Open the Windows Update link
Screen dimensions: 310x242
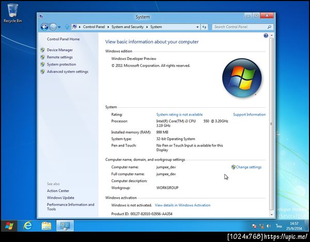(60, 198)
